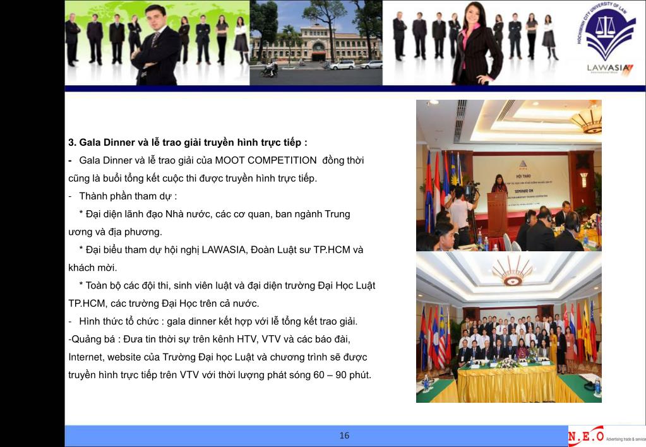Click heading '3. Gala Dinner và lễ trao giải'
Viewport: 646px width, 447px height.
pos(188,143)
